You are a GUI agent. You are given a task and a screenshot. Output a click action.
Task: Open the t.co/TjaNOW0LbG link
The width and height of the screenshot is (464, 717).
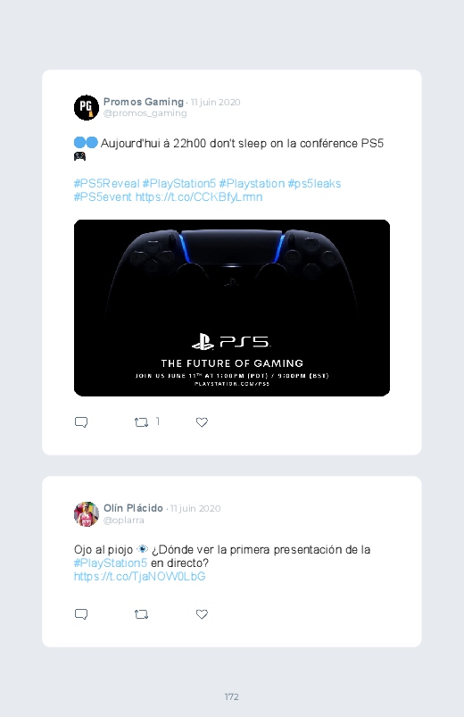click(139, 576)
